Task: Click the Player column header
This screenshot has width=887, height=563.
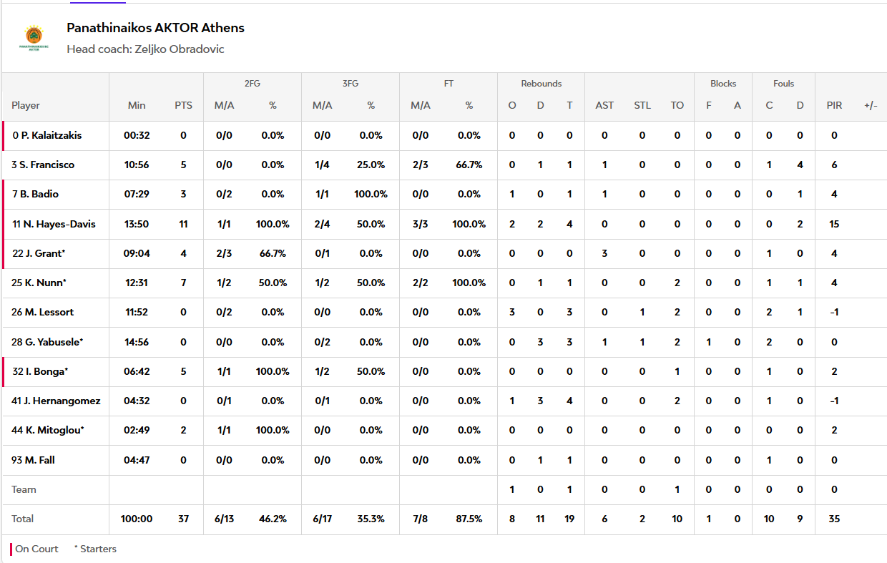Action: coord(26,105)
